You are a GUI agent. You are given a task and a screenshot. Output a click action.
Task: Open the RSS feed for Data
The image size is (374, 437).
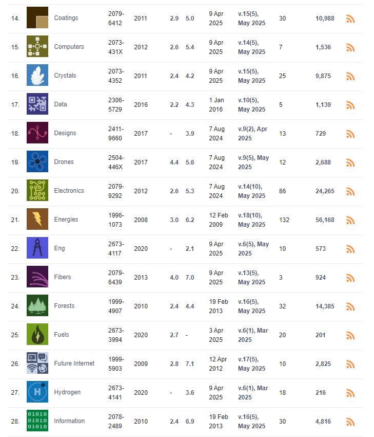pyautogui.click(x=350, y=105)
